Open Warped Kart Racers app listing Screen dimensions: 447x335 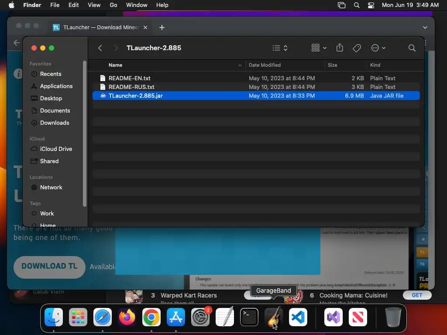point(189,295)
